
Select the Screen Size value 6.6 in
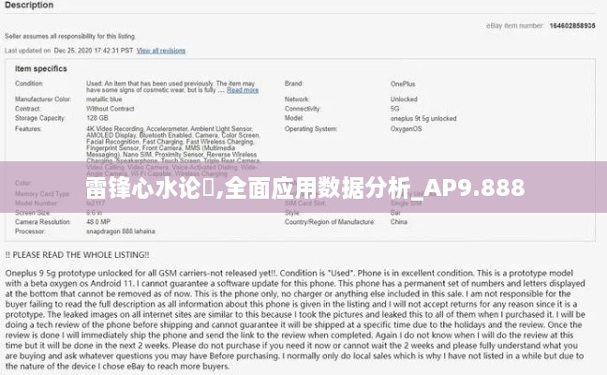pyautogui.click(x=94, y=213)
